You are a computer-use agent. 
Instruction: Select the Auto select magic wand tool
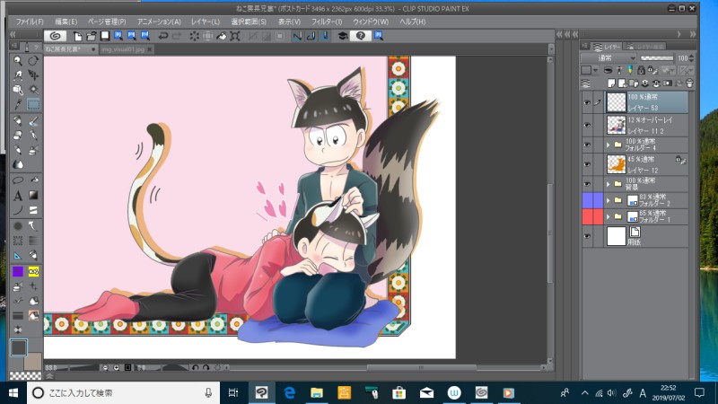point(33,90)
